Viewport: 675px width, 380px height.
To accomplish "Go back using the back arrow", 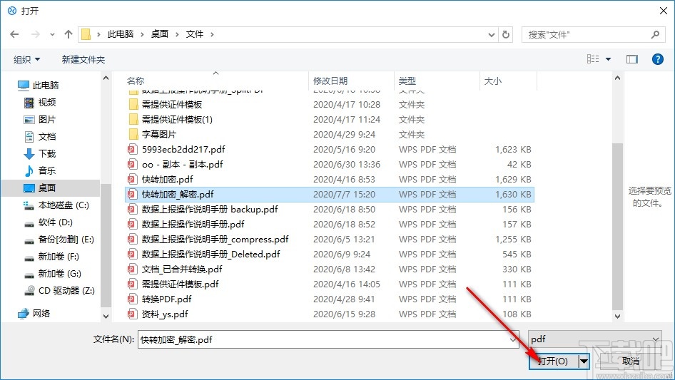I will coord(14,34).
